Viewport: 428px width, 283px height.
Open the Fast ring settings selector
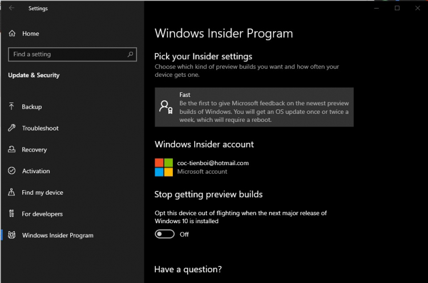pyautogui.click(x=254, y=107)
